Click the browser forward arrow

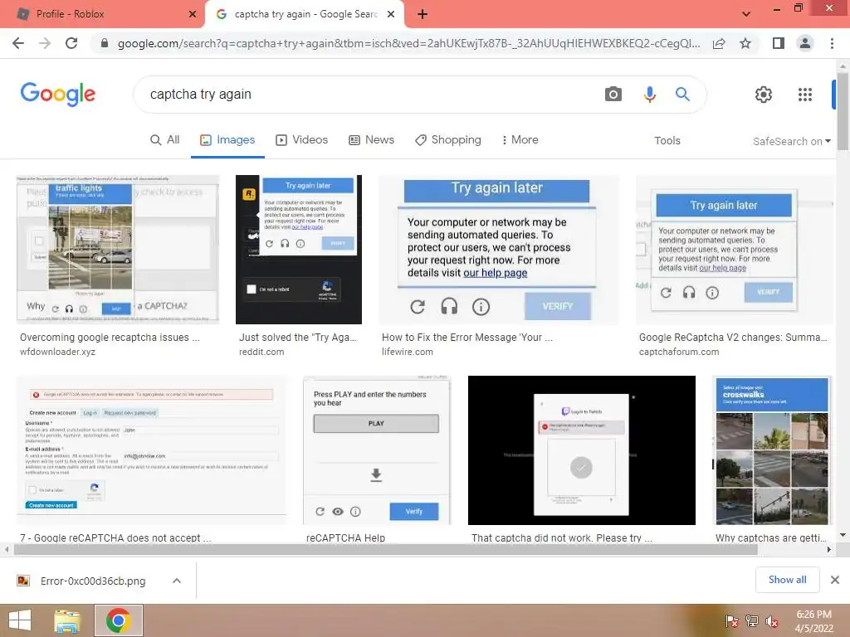[45, 43]
